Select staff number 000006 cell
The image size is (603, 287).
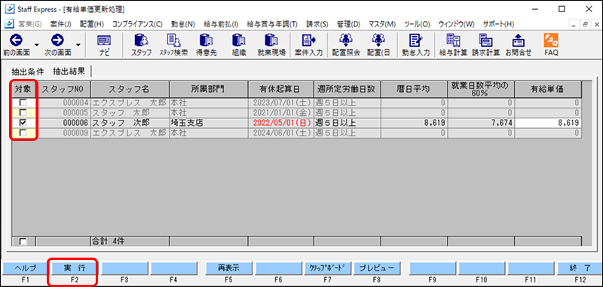(63, 123)
